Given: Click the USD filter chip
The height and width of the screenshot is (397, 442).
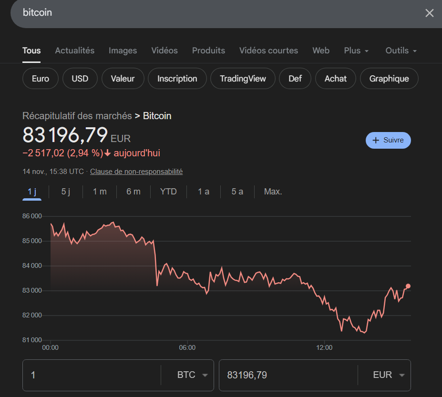Looking at the screenshot, I should click(80, 79).
